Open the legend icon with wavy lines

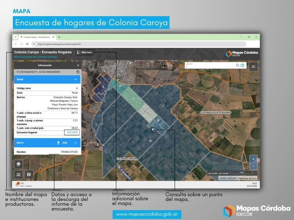(x=18, y=174)
